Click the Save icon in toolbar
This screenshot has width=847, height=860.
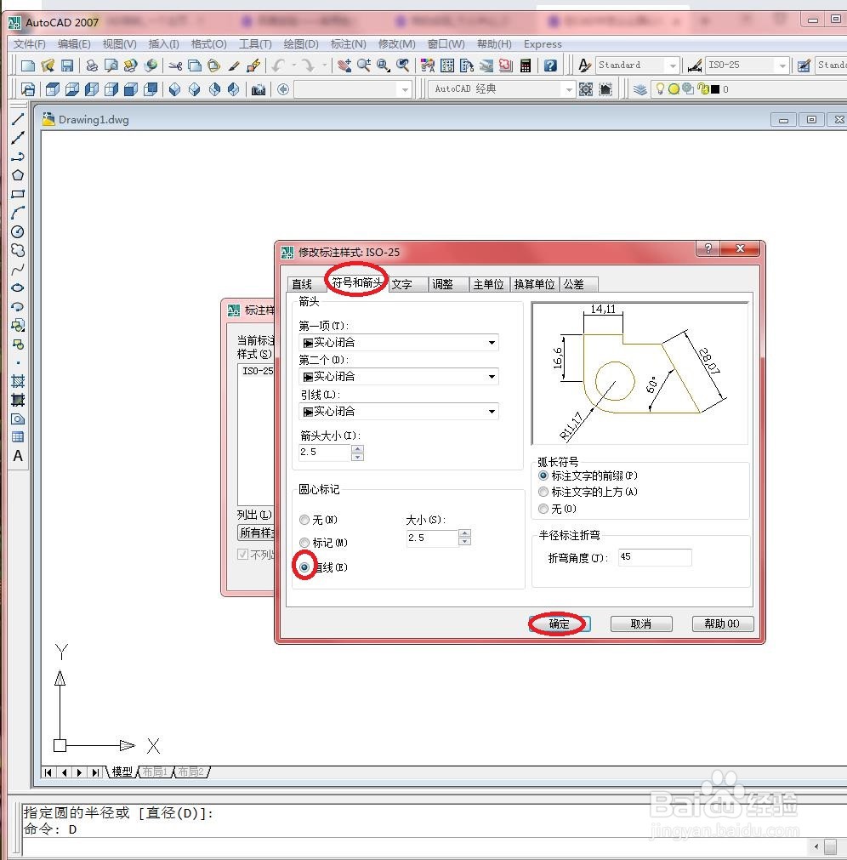(67, 65)
